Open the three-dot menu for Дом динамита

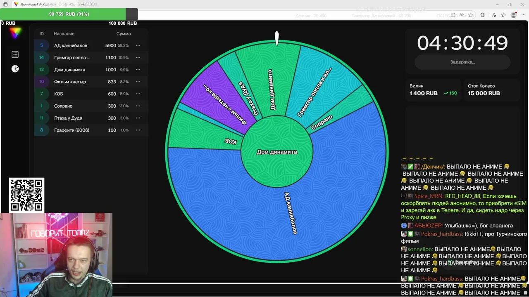click(x=138, y=70)
